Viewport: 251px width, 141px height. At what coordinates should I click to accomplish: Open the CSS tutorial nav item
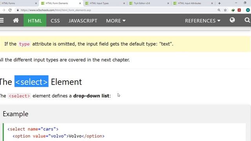(55, 20)
